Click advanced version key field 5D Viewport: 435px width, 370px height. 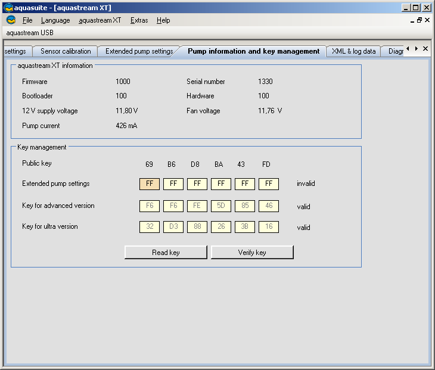coord(221,206)
